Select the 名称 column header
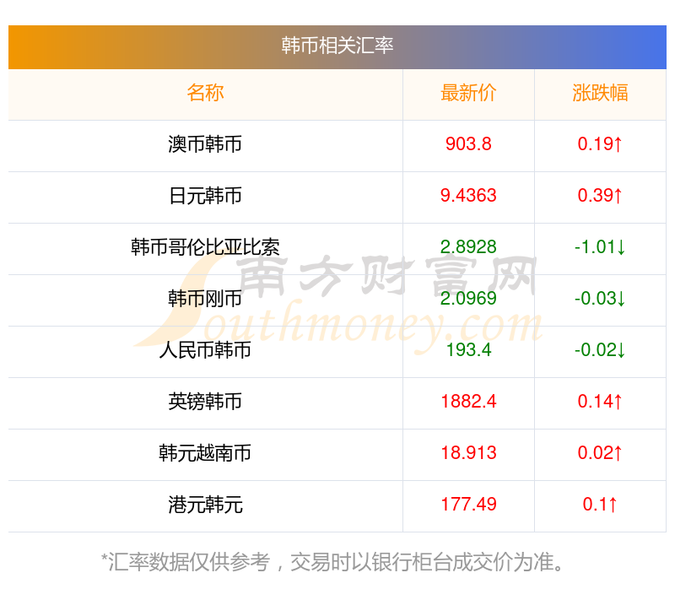675x589 pixels. [205, 93]
